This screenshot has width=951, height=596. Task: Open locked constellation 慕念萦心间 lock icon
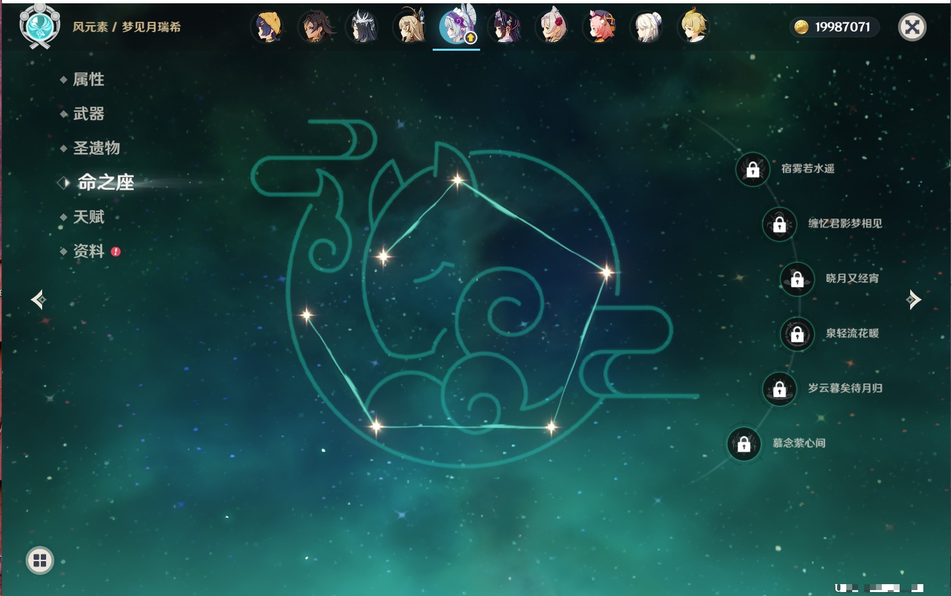(x=744, y=444)
